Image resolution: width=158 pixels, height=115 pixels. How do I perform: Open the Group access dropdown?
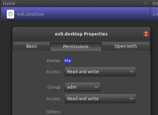(x=100, y=99)
